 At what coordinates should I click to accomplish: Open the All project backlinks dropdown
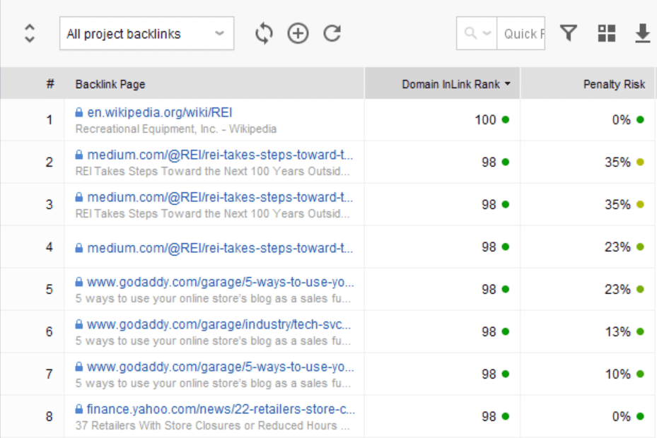coord(146,33)
